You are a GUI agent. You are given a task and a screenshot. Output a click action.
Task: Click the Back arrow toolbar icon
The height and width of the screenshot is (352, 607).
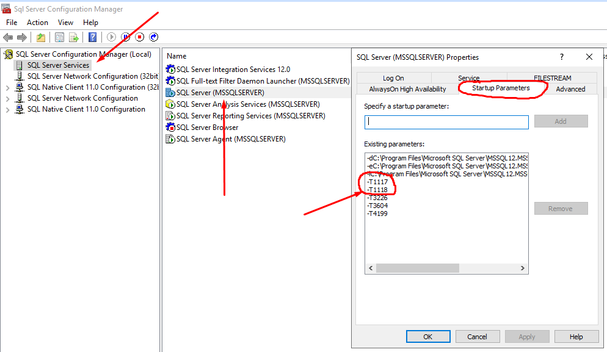(x=8, y=37)
